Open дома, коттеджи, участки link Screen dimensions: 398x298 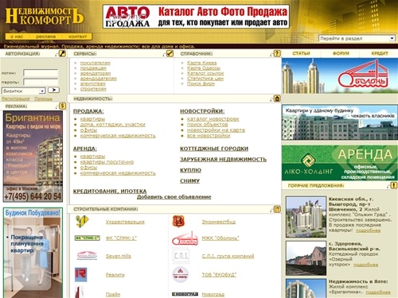click(x=113, y=125)
